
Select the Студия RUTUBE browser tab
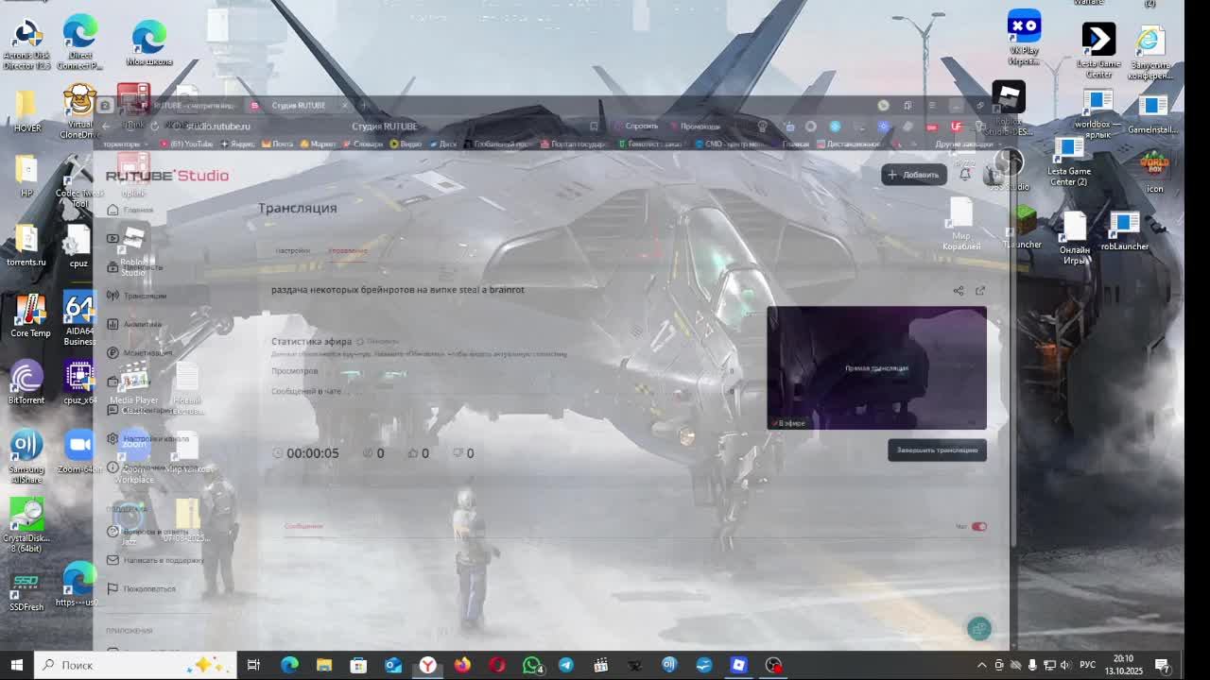click(299, 105)
